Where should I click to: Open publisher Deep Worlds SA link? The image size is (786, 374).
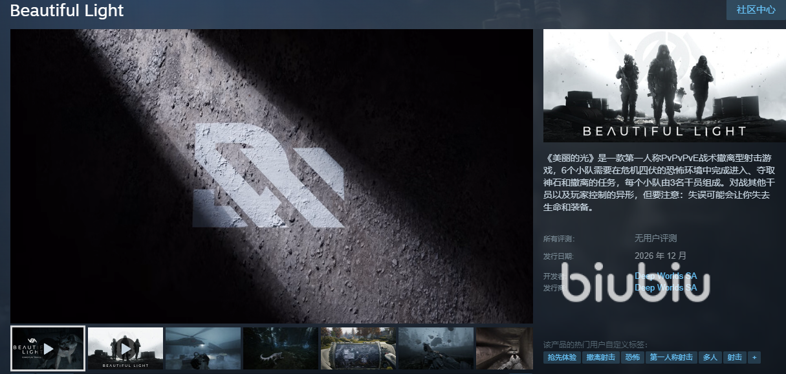pyautogui.click(x=666, y=288)
